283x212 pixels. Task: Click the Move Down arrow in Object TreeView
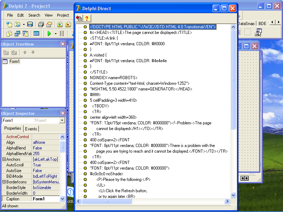coord(33,52)
